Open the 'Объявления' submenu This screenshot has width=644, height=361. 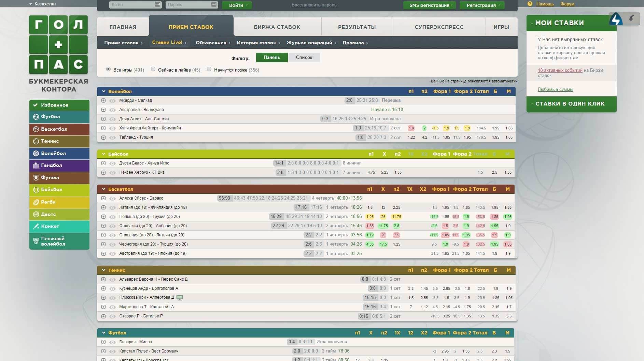pos(213,43)
